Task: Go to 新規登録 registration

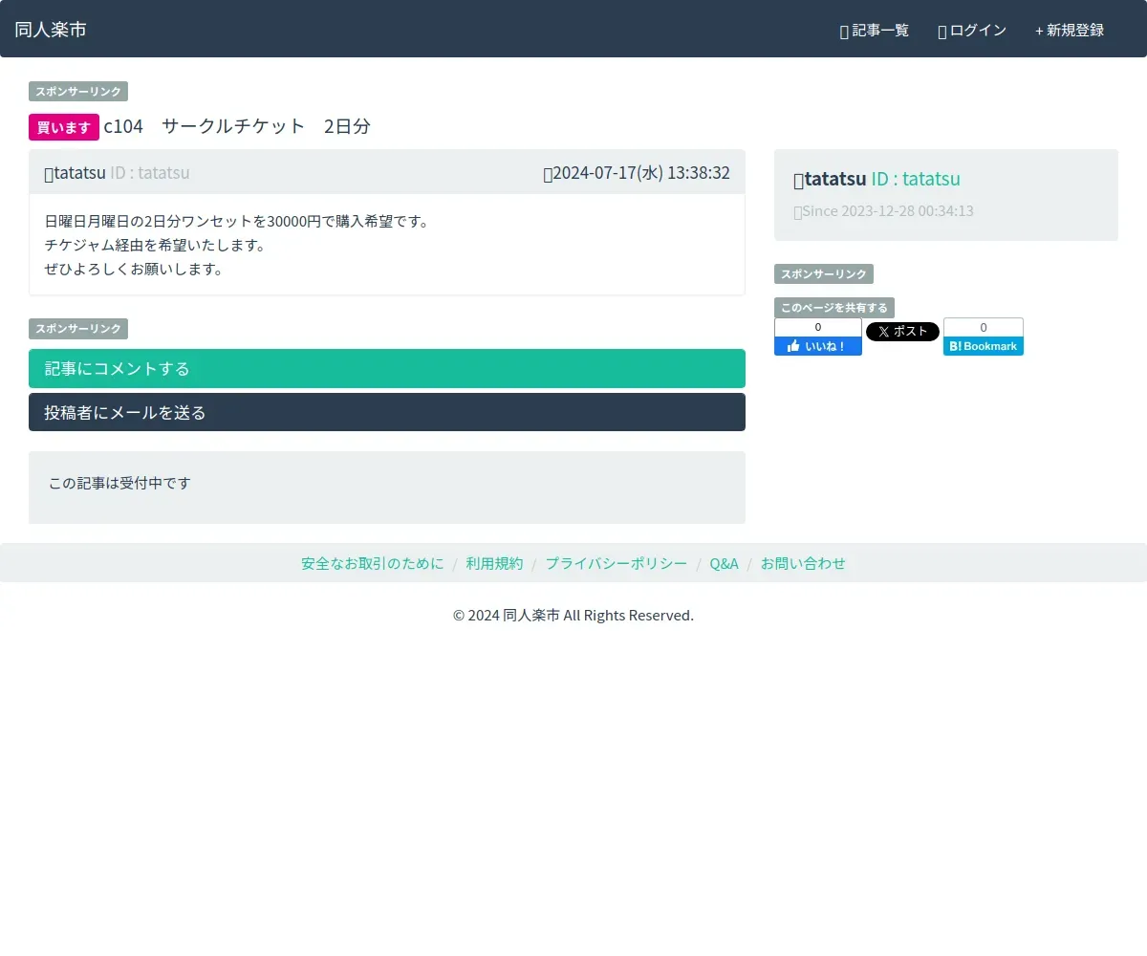Action: click(x=1070, y=31)
